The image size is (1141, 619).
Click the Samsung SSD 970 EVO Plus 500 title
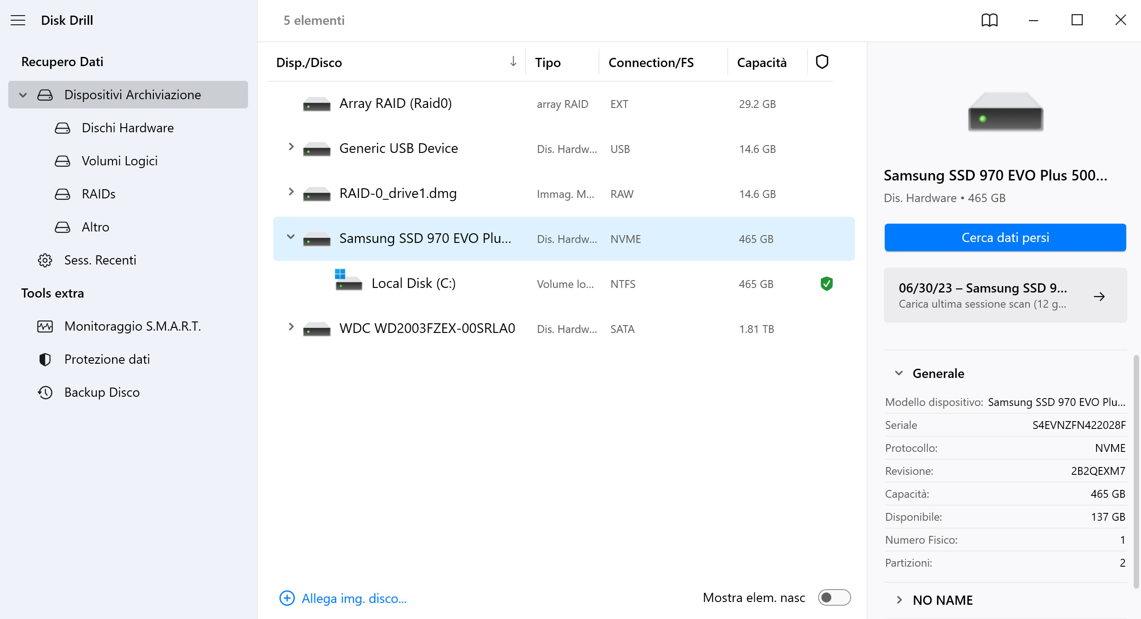pyautogui.click(x=995, y=175)
